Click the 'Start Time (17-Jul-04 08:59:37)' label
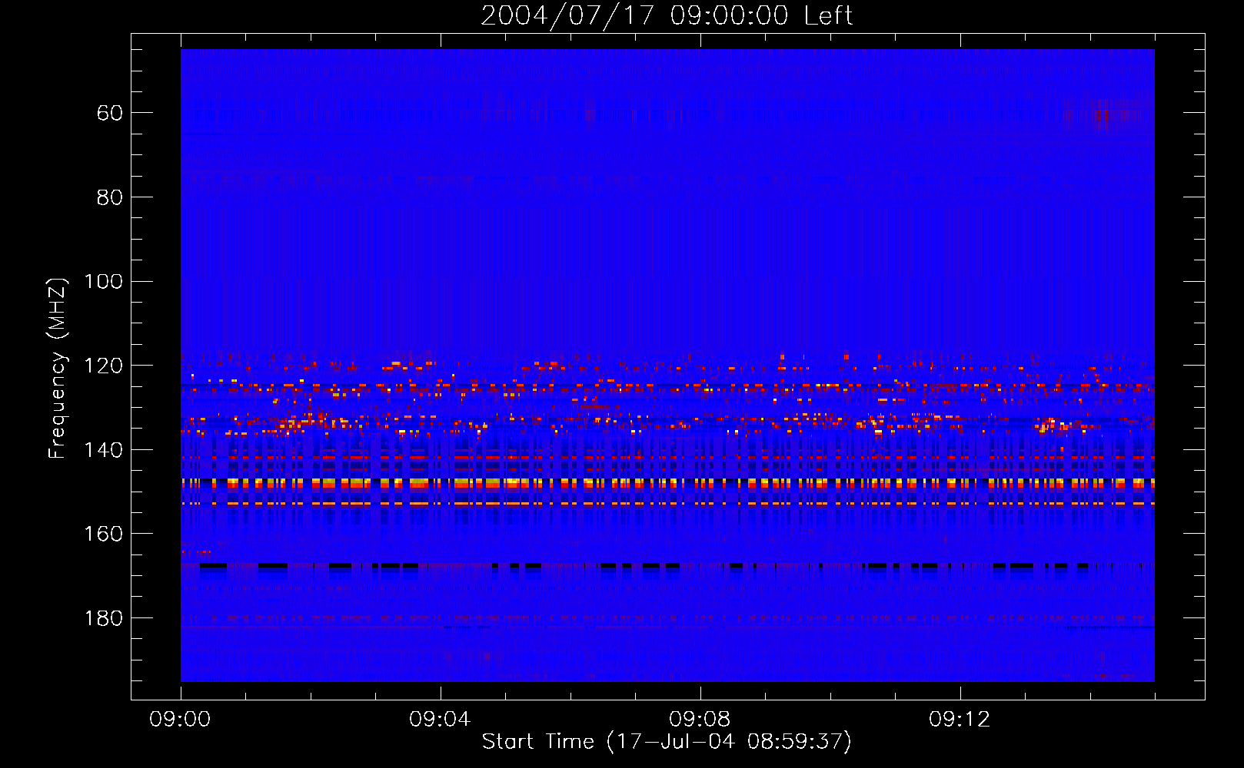The width and height of the screenshot is (1244, 768). click(667, 742)
